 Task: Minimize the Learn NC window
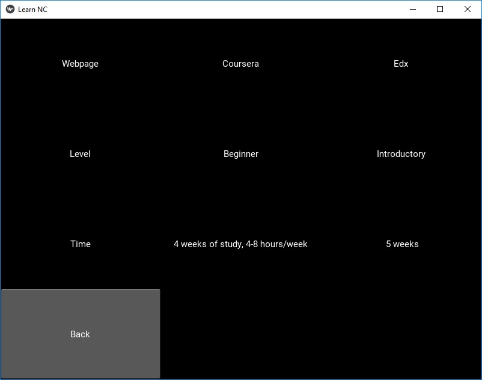coord(413,9)
